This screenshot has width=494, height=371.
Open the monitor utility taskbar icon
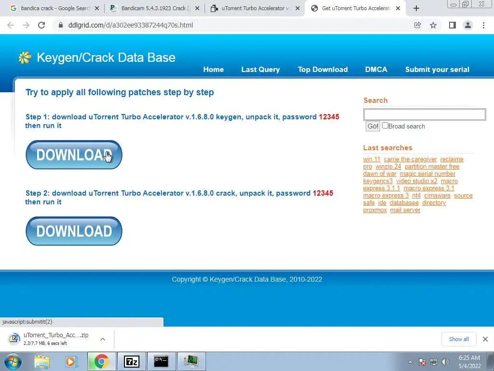[191, 361]
